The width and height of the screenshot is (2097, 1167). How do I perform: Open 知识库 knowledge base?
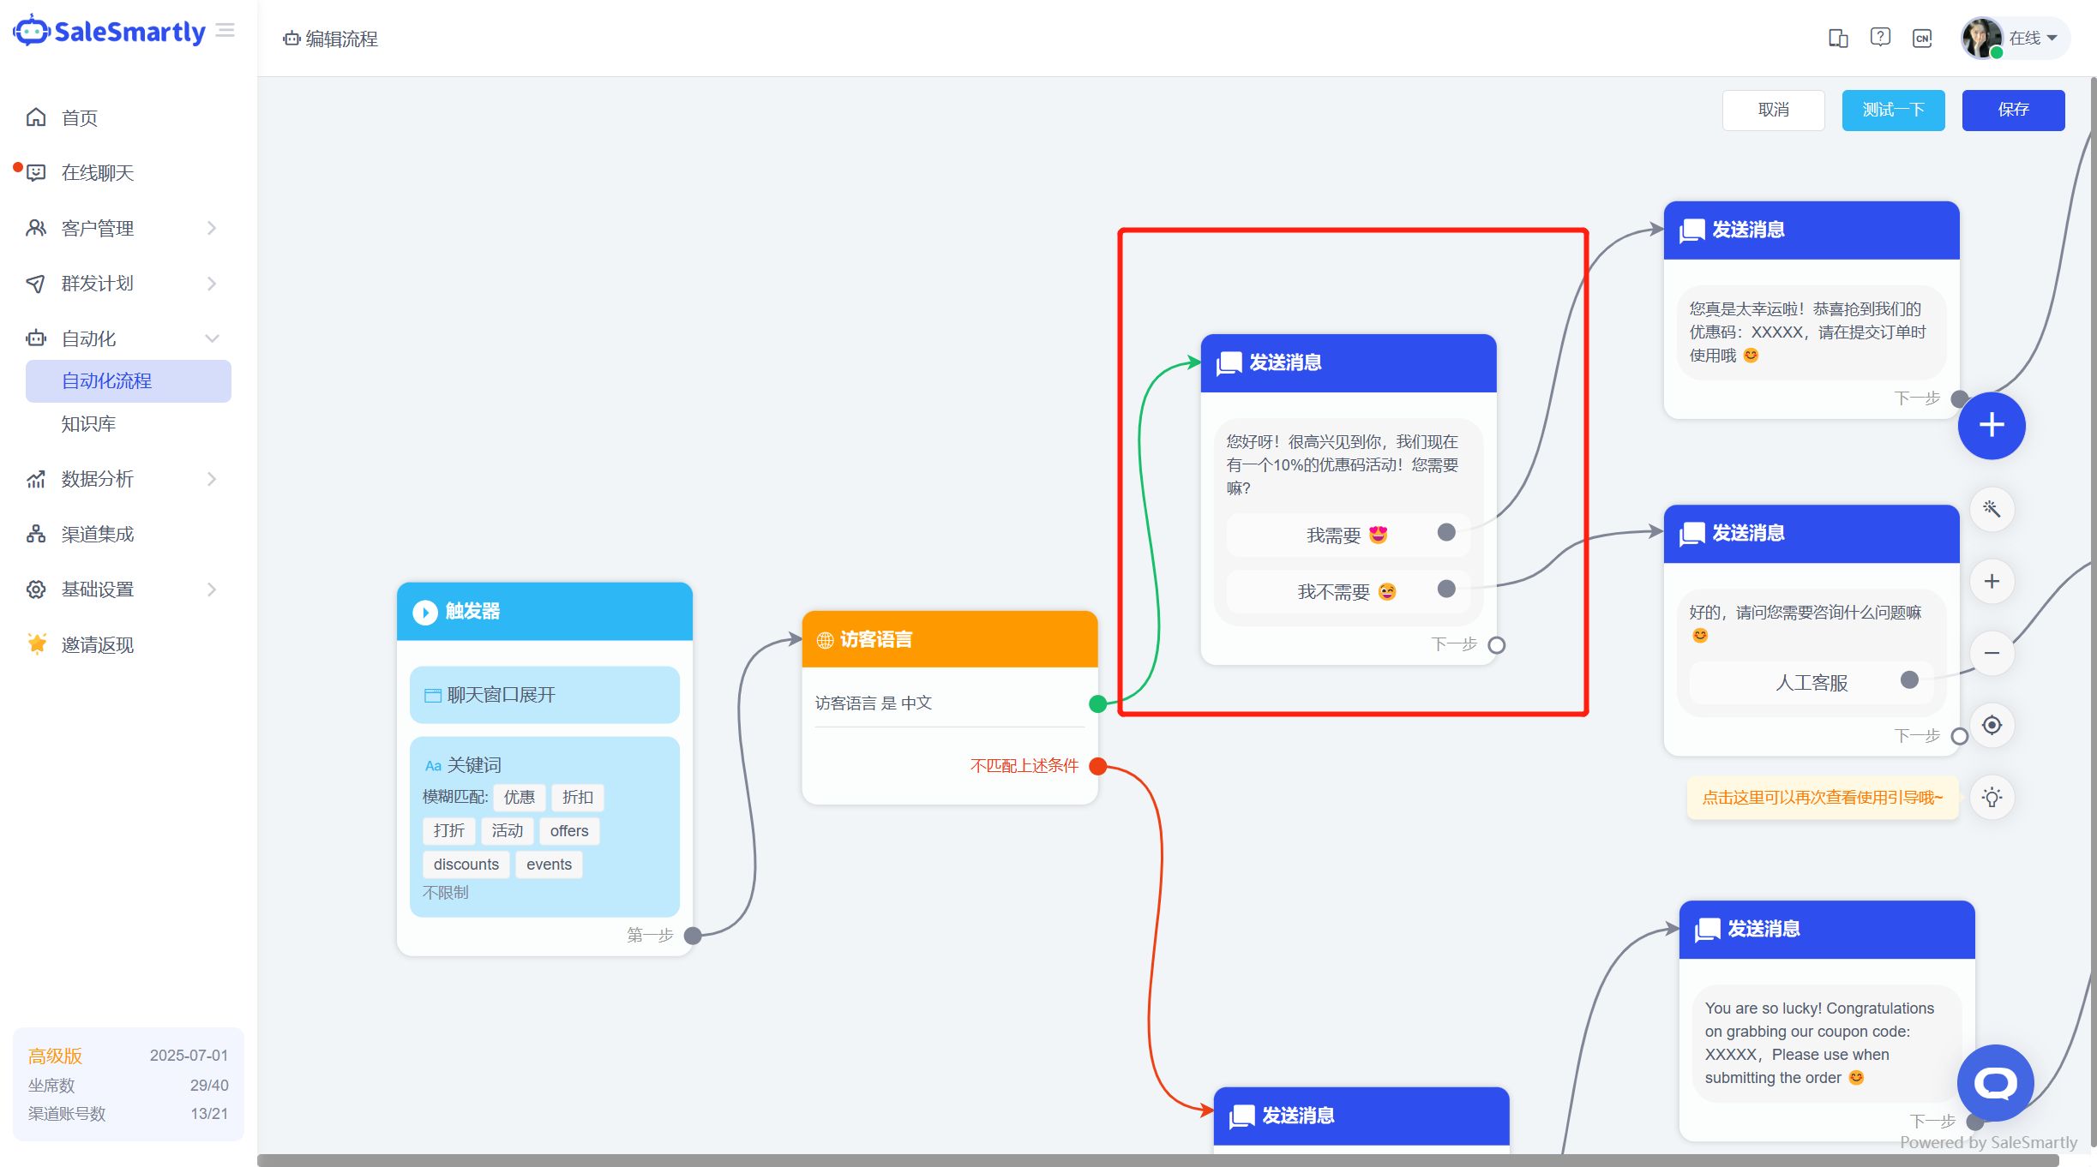point(88,423)
